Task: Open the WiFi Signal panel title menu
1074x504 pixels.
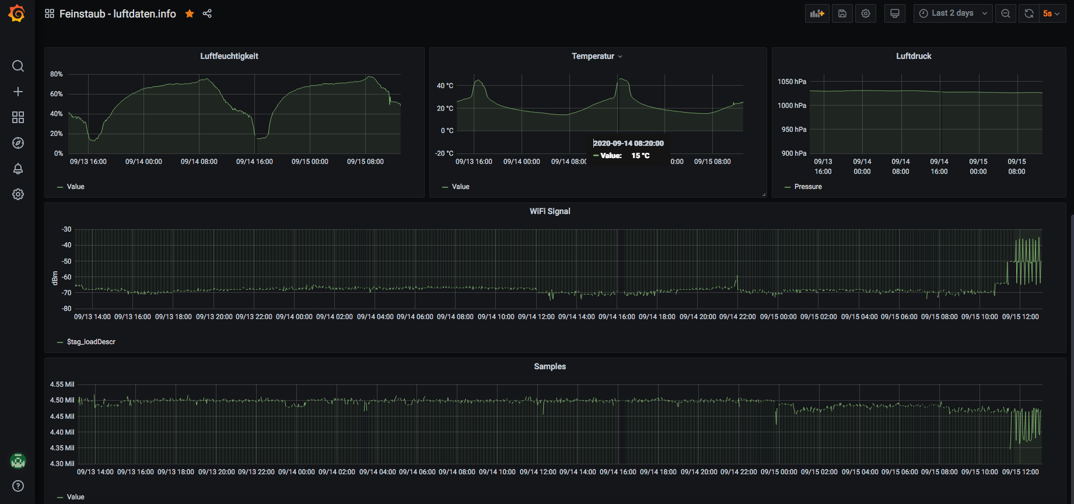Action: click(550, 211)
